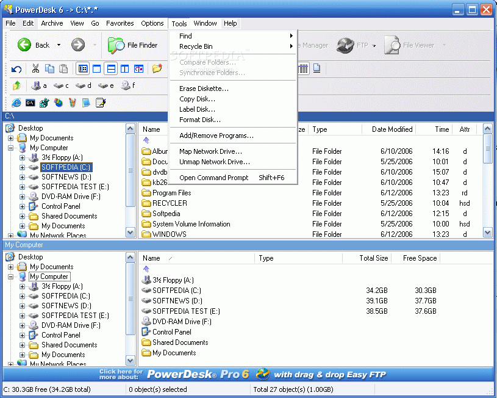Open the FTP dropdown arrow
Image resolution: width=497 pixels, height=398 pixels.
tap(374, 46)
